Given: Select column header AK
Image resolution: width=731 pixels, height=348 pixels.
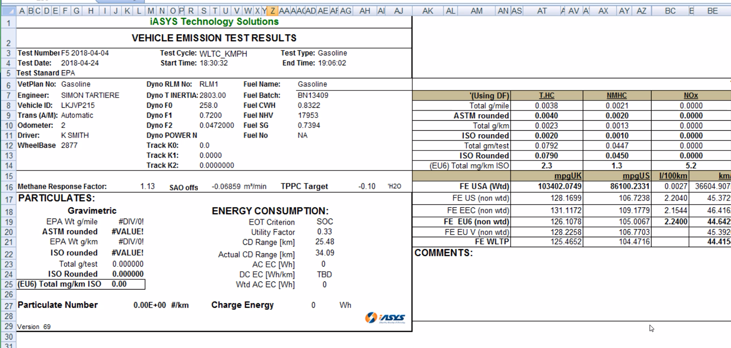Looking at the screenshot, I should [x=428, y=11].
